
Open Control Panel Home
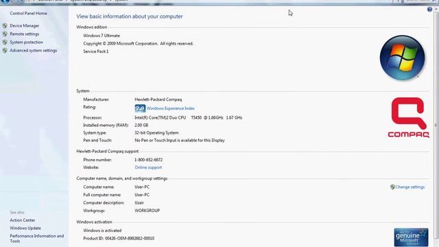point(28,13)
